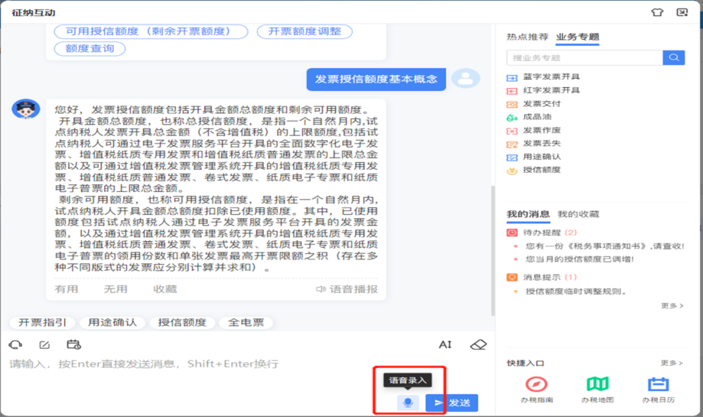Viewport: 703px width, 417px height.
Task: Open 税务事项通知书 reminder message
Action: (x=605, y=246)
